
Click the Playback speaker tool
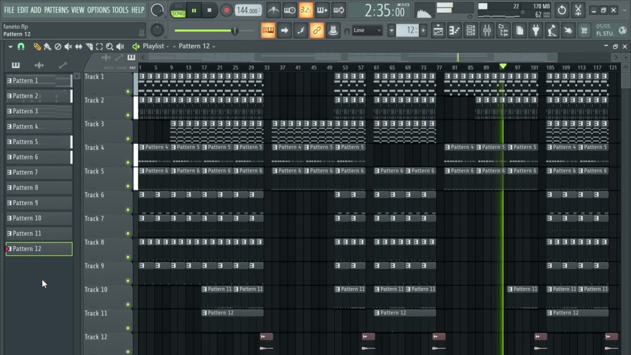point(120,46)
